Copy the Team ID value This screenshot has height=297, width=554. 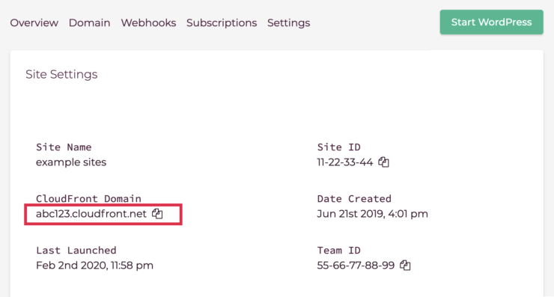[405, 266]
